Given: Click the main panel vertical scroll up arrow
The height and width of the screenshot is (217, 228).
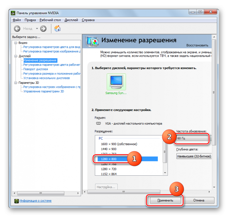Looking at the screenshot, I should coord(214,37).
